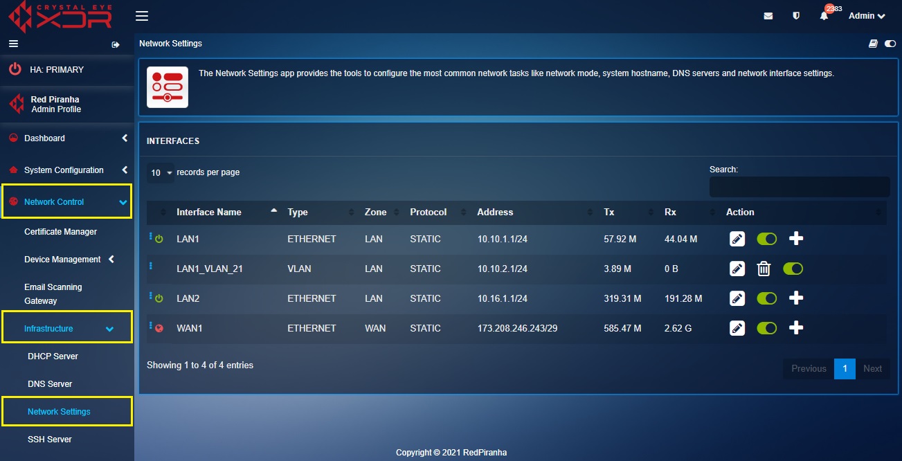The width and height of the screenshot is (902, 461).
Task: Click the Red Piranha profile logo
Action: [16, 105]
